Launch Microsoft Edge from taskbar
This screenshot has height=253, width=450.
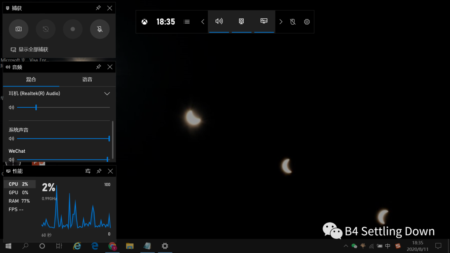[x=95, y=246]
